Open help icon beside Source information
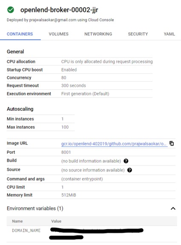 pyautogui.click(x=129, y=170)
